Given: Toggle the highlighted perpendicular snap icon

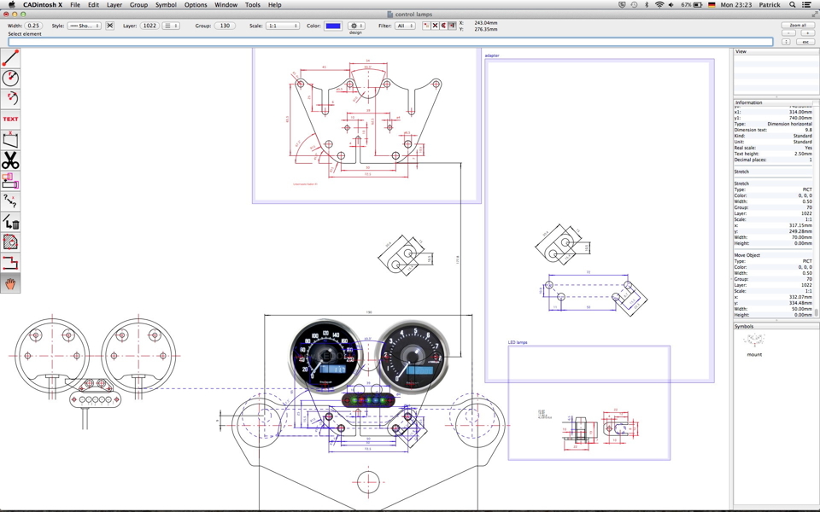Looking at the screenshot, I should (x=453, y=26).
